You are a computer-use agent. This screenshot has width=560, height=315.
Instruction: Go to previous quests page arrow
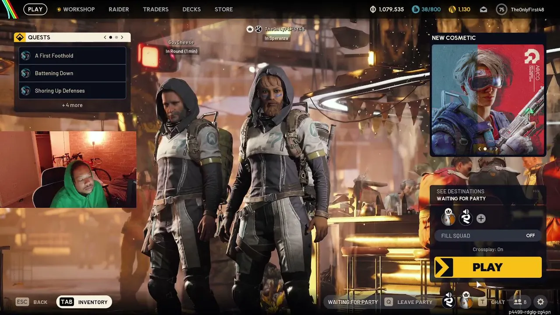click(105, 37)
